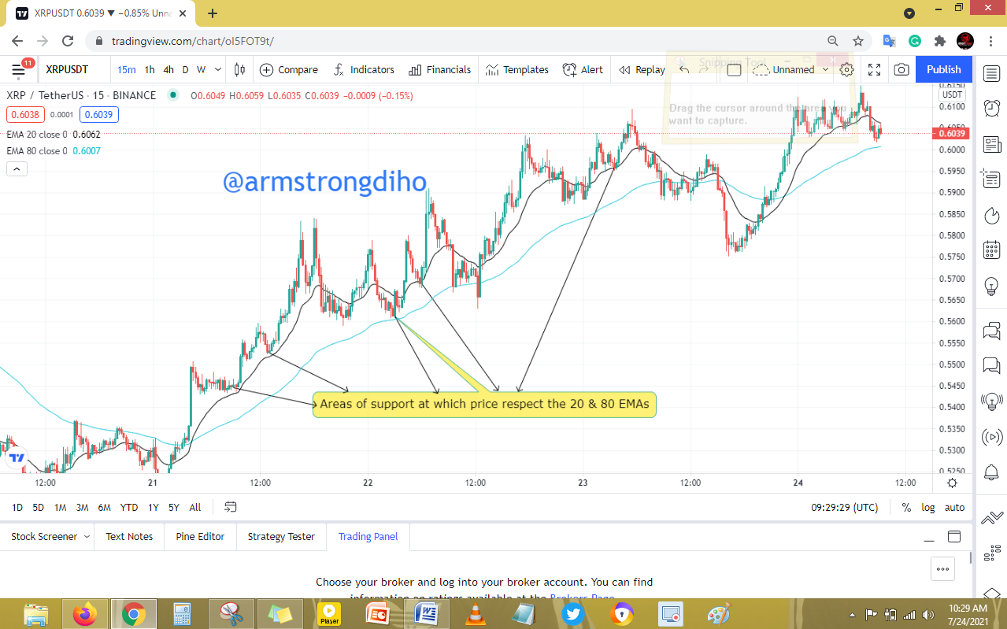The height and width of the screenshot is (629, 1007).
Task: Open the Hotlists flame icon in sidebar
Action: tap(992, 215)
